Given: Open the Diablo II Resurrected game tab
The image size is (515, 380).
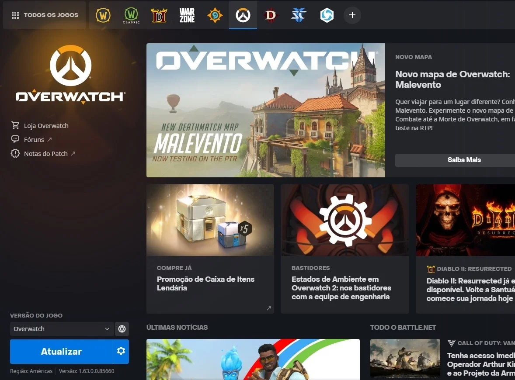Looking at the screenshot, I should [x=159, y=15].
